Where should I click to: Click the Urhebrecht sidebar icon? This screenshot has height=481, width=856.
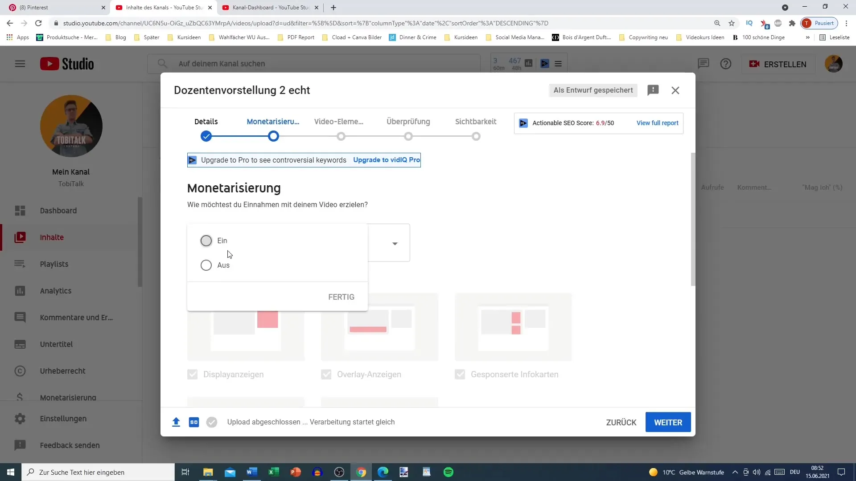(x=20, y=371)
